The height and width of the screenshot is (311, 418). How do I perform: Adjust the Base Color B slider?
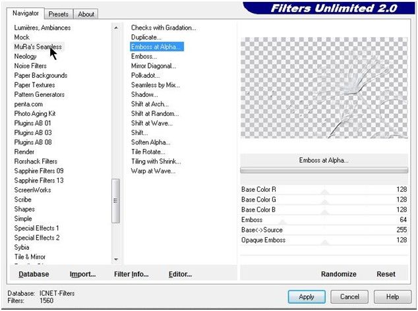[x=324, y=210]
